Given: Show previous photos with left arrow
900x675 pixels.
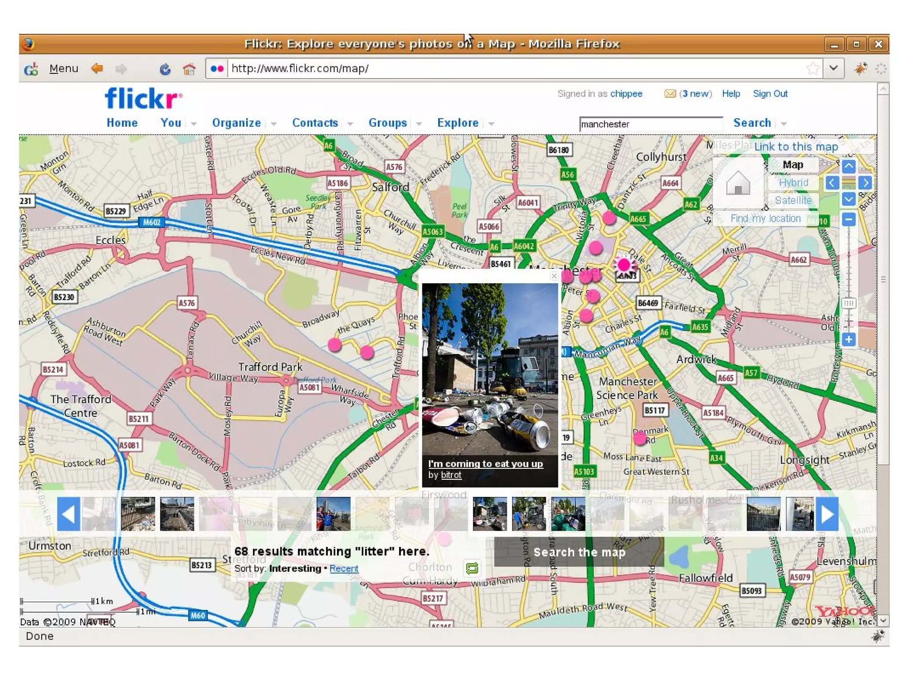Looking at the screenshot, I should [69, 514].
